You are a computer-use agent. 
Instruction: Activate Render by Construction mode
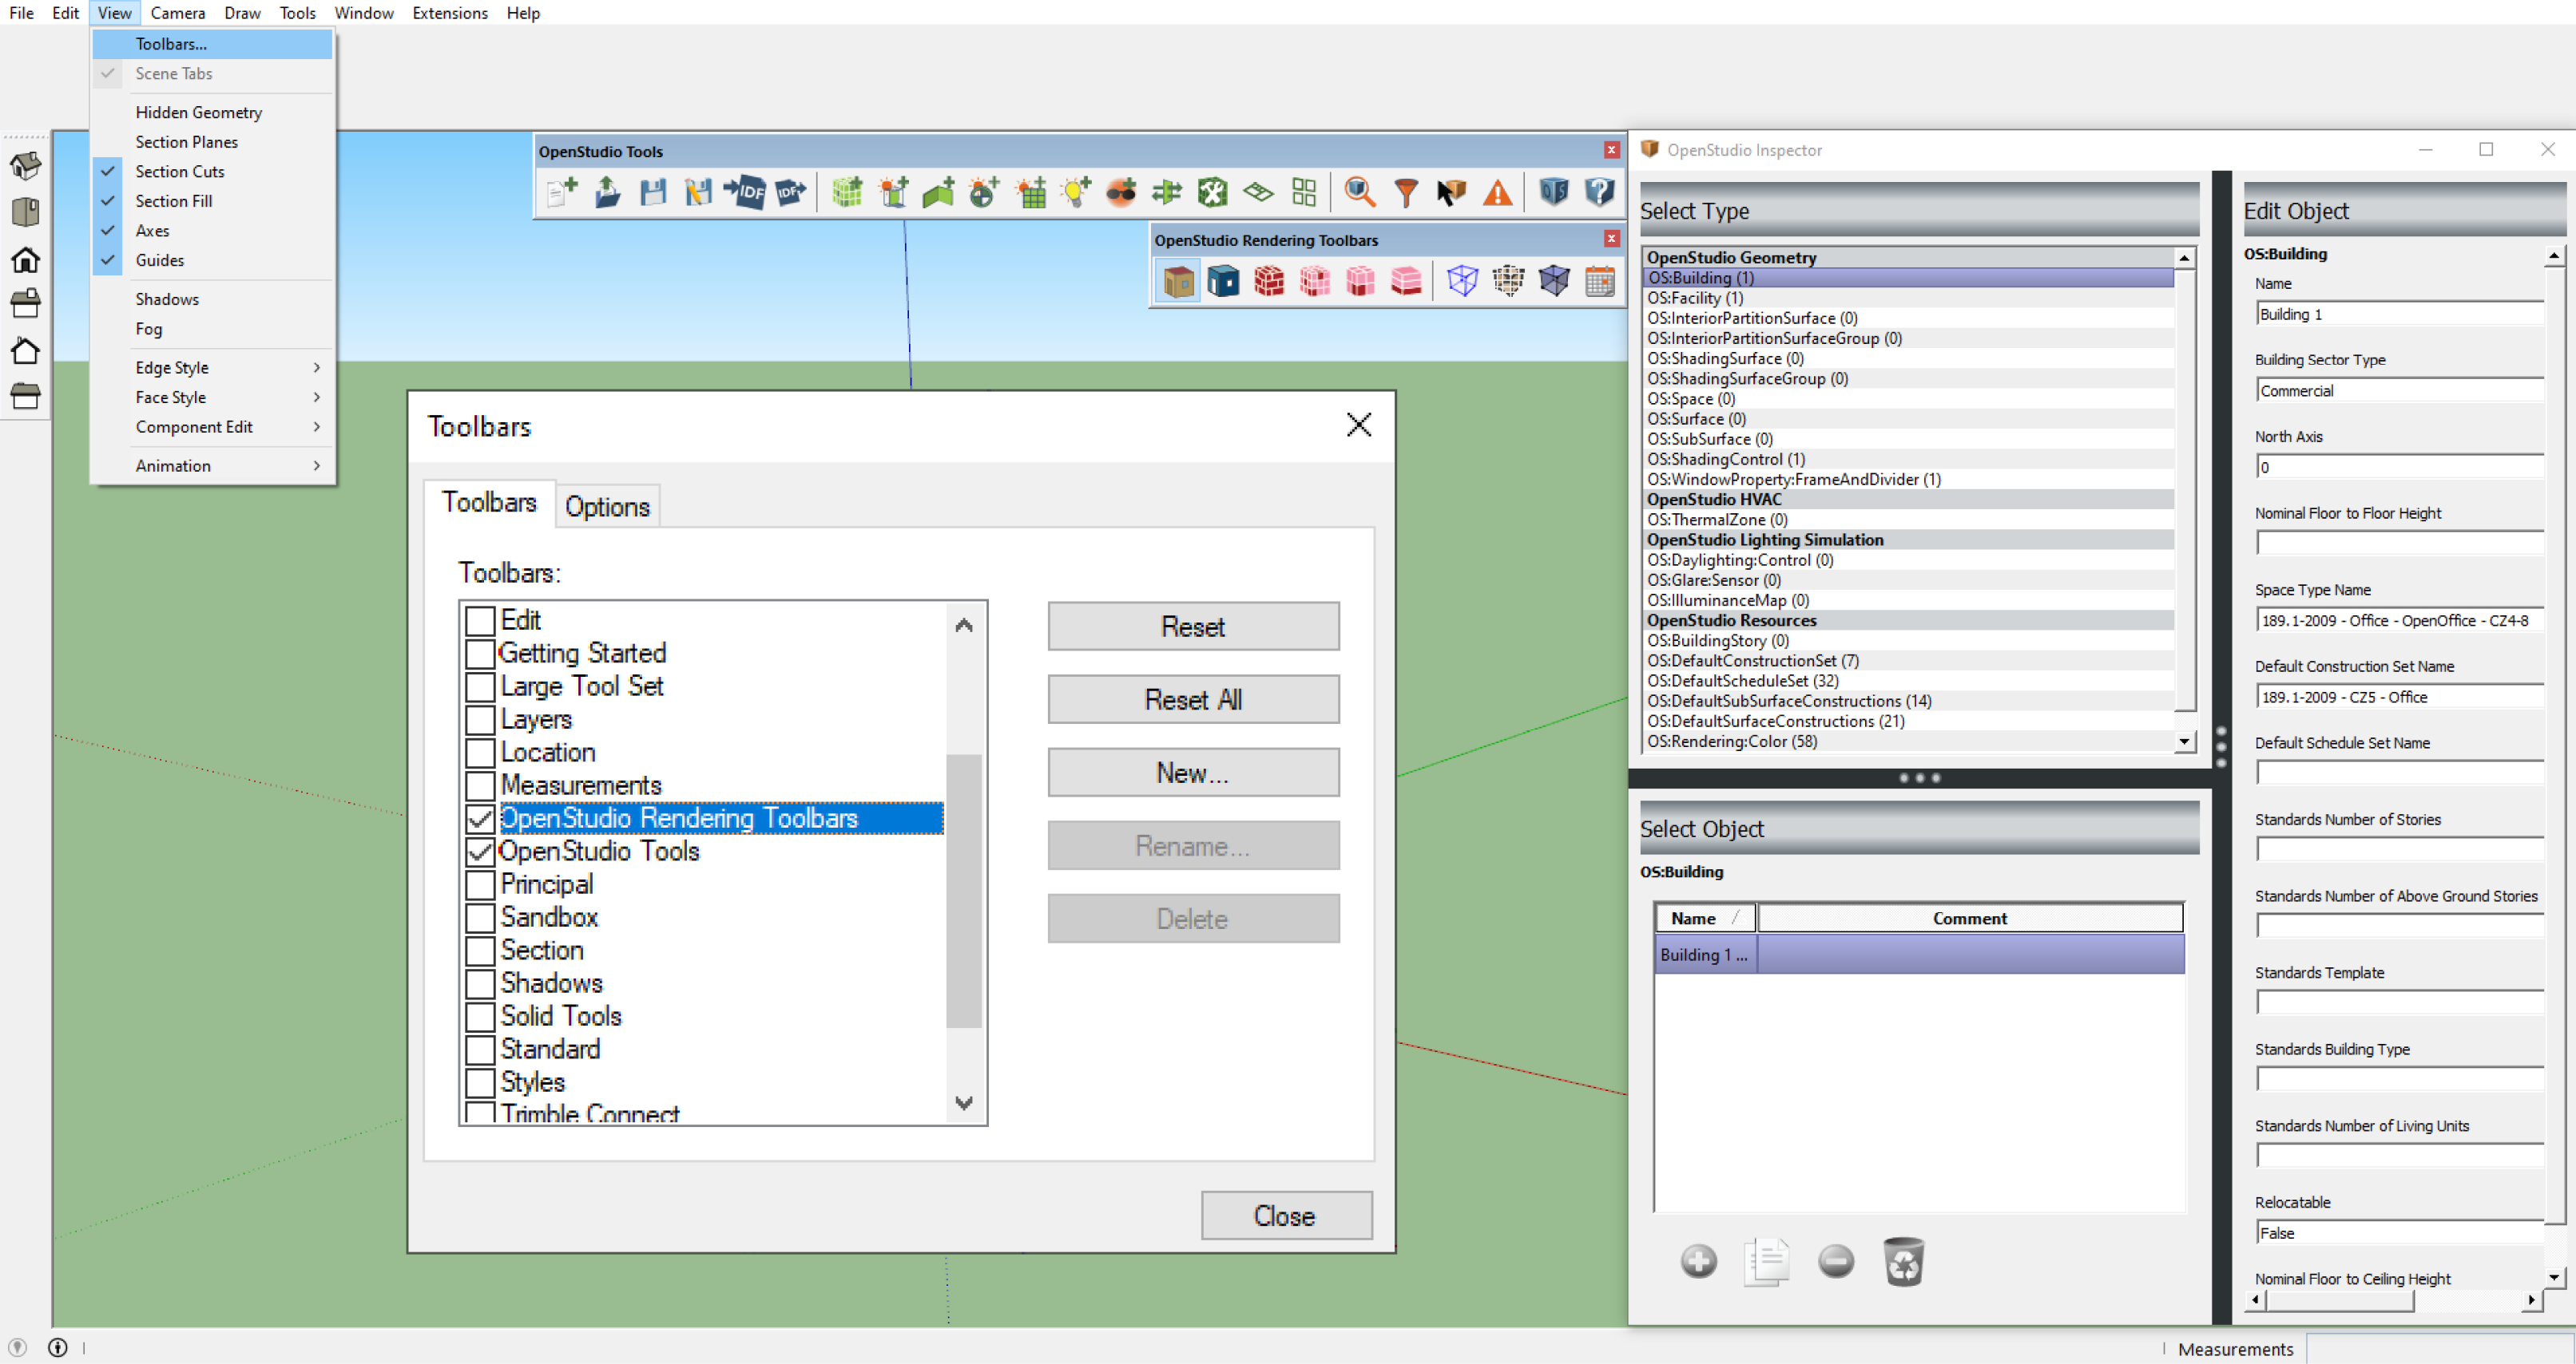pyautogui.click(x=1270, y=281)
